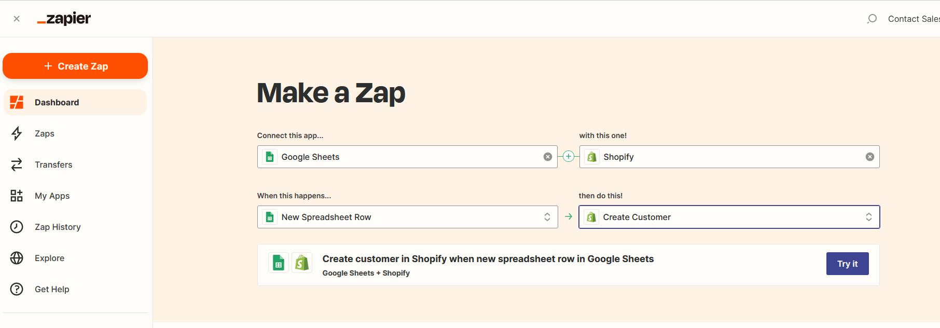940x328 pixels.
Task: Open search via magnifier icon
Action: (x=872, y=19)
